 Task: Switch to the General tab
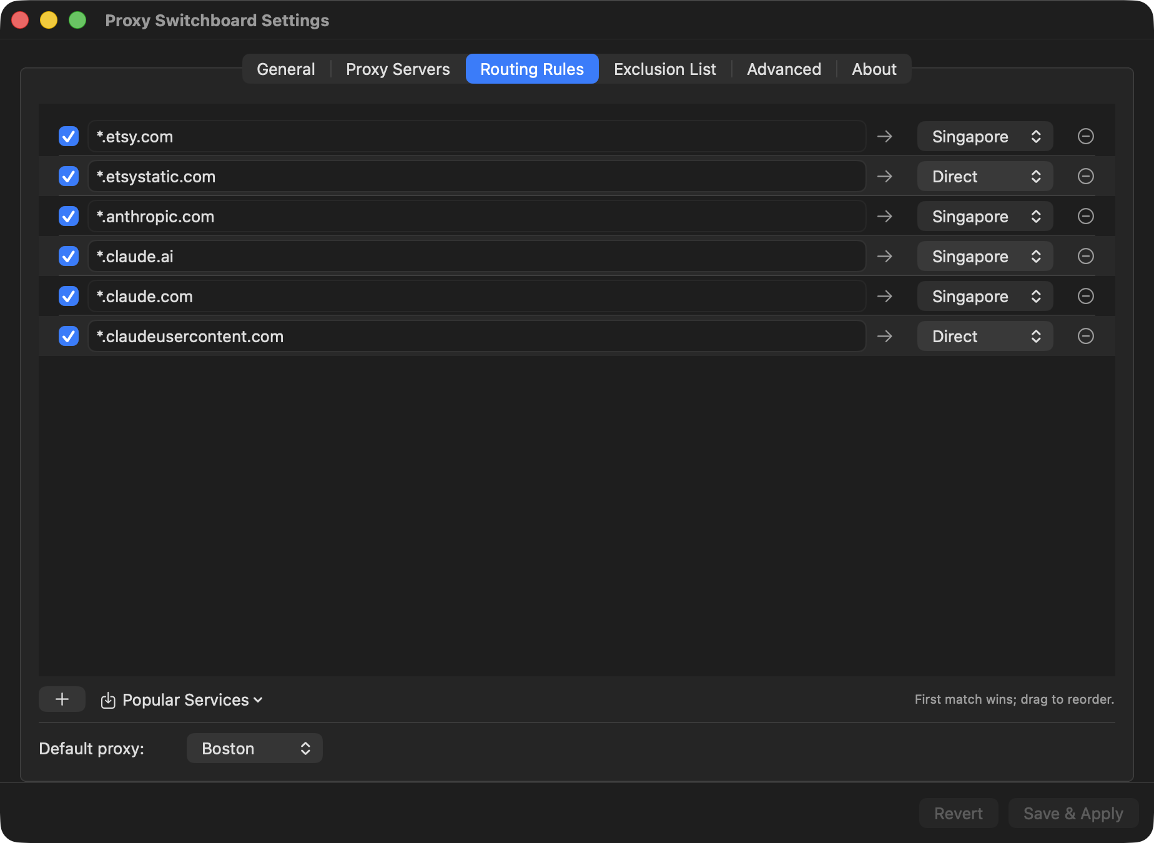pyautogui.click(x=286, y=69)
